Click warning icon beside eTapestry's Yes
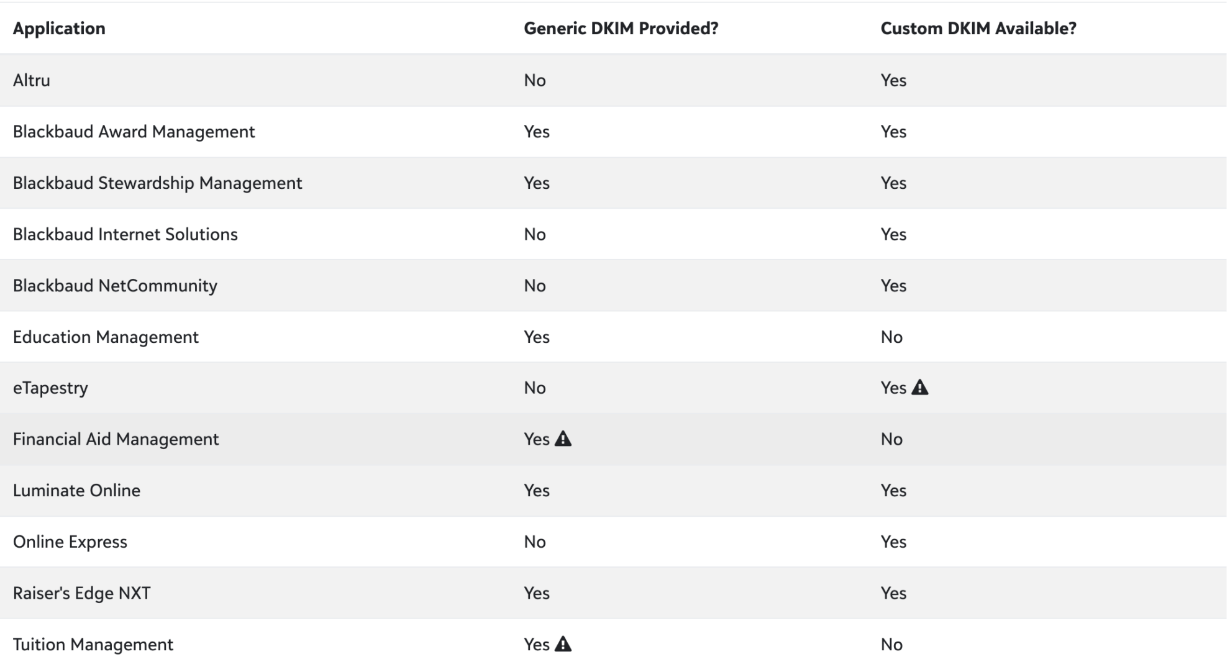This screenshot has height=672, width=1230. coord(919,388)
